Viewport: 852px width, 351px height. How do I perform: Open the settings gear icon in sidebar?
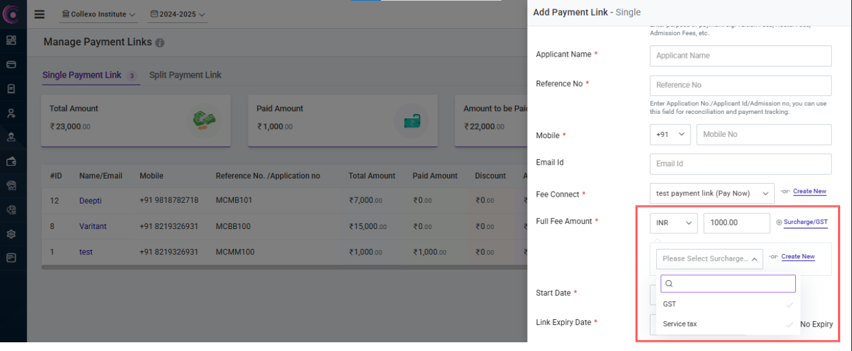11,234
